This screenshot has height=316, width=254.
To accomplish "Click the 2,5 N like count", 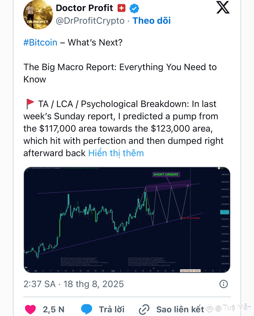I will coord(54,309).
